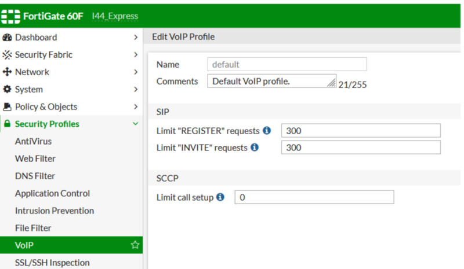
Task: Toggle VoIP favorite star
Action: click(x=135, y=245)
